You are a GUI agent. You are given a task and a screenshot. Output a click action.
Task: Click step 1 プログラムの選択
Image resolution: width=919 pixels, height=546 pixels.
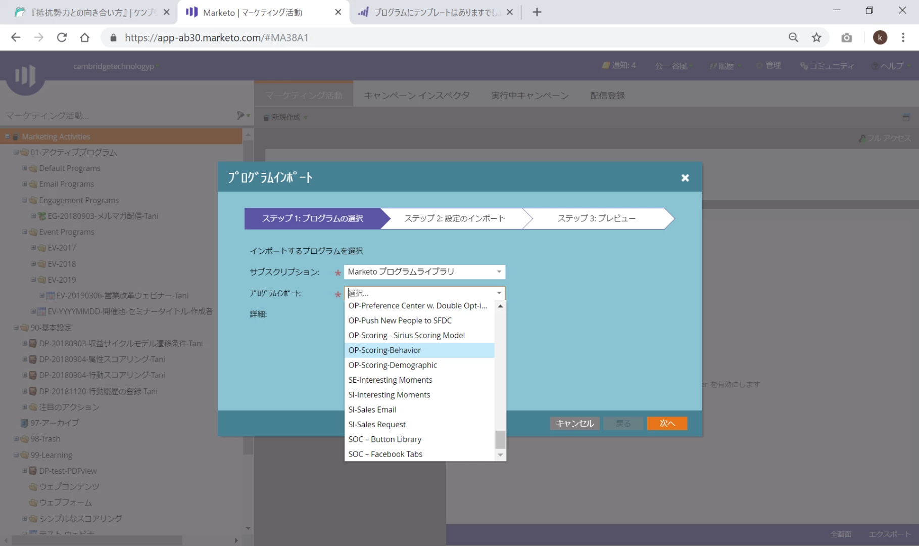click(312, 218)
